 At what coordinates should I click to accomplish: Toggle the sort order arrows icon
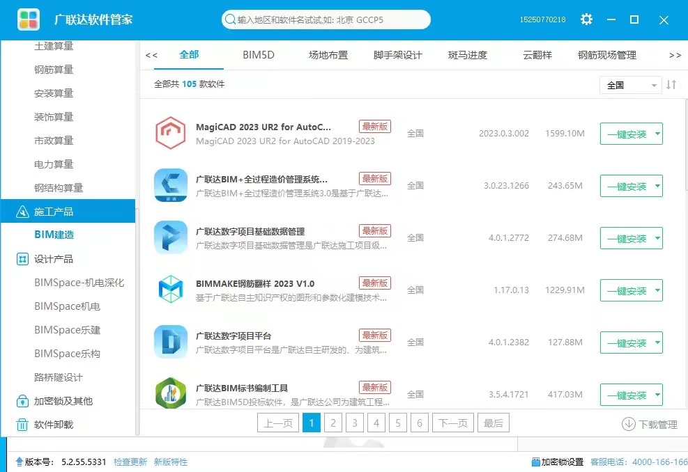(671, 84)
